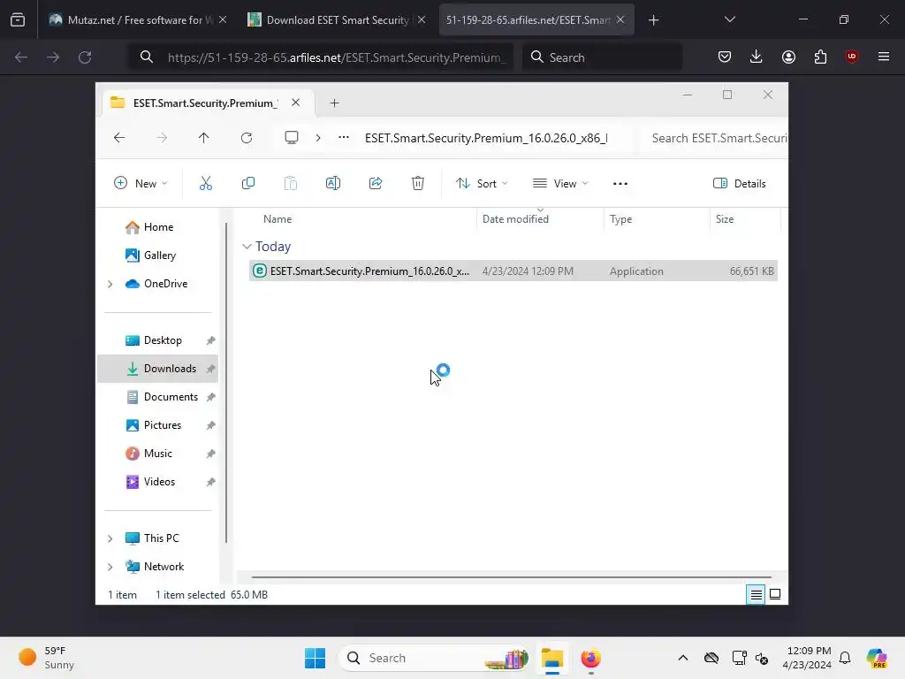Viewport: 905px width, 679px height.
Task: Reload the page in Firefox
Action: [x=85, y=57]
